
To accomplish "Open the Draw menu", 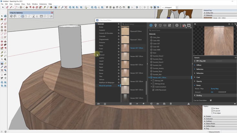I will [x=23, y=4].
